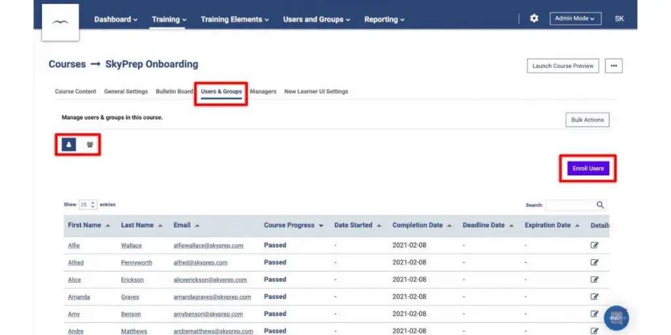This screenshot has height=335, width=671.
Task: Open the Alfred first name link
Action: pos(76,263)
